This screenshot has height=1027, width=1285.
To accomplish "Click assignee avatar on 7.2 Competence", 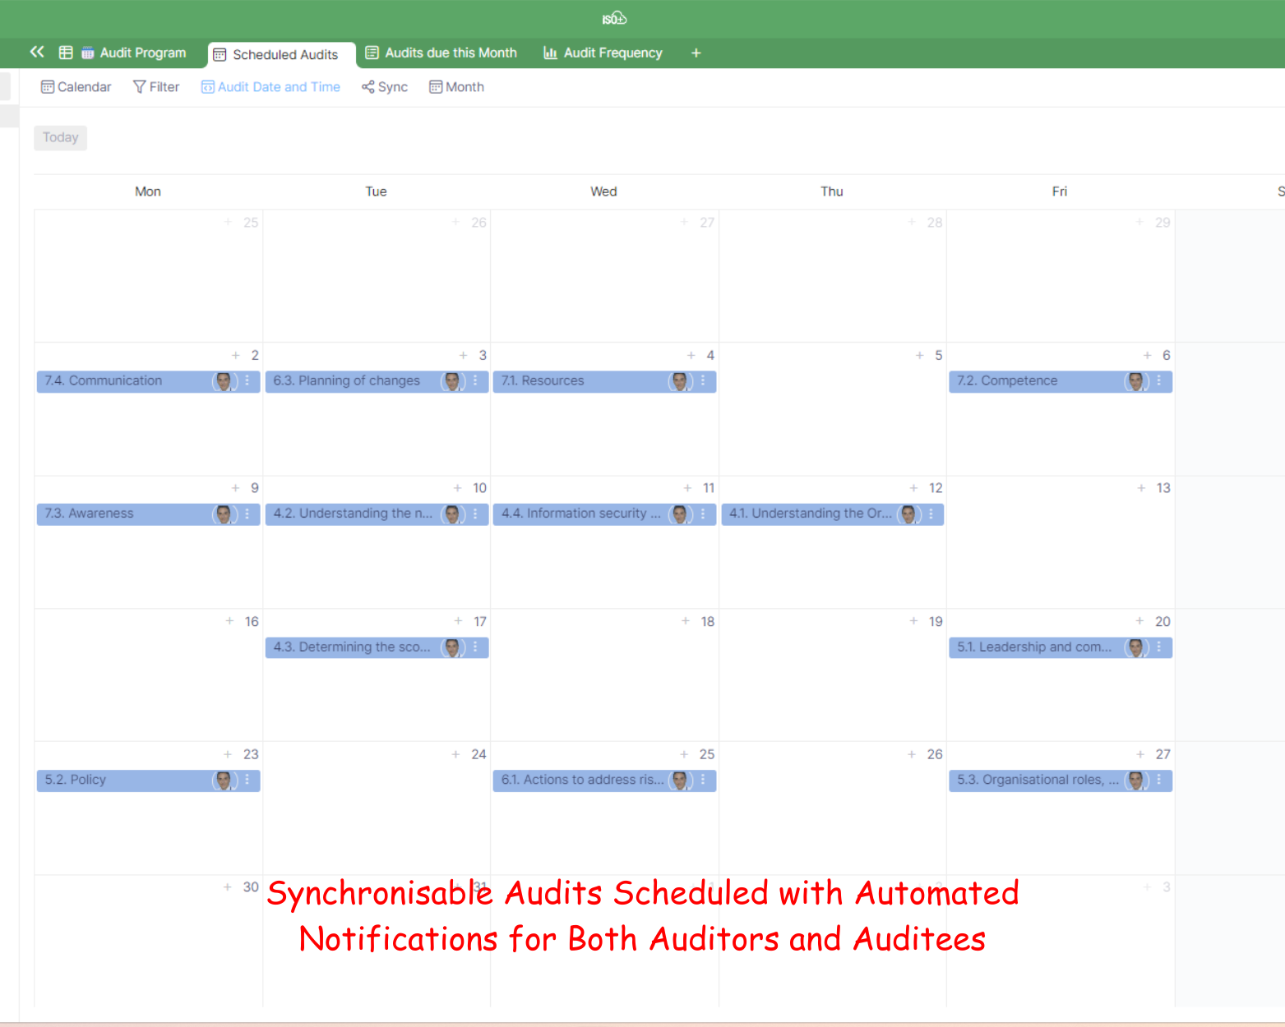I will [1135, 381].
